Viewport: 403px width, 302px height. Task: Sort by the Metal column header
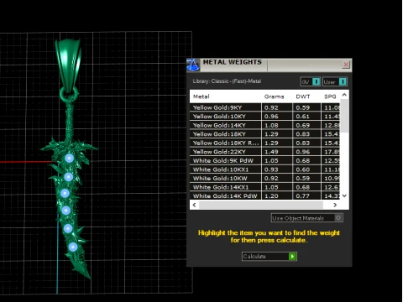(x=201, y=96)
